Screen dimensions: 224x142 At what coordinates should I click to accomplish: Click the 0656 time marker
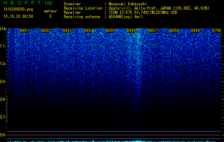(131, 31)
